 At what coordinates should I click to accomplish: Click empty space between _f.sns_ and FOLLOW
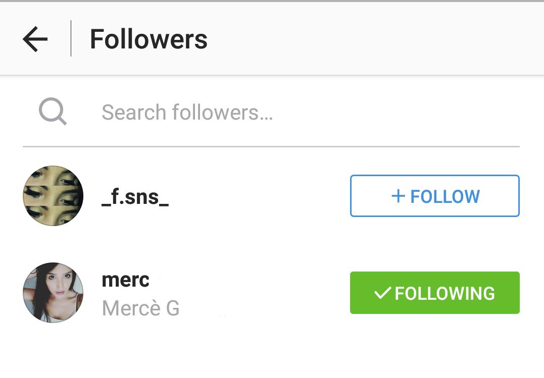point(258,197)
